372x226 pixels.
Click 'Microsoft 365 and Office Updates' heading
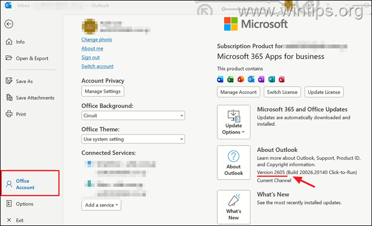click(x=302, y=109)
